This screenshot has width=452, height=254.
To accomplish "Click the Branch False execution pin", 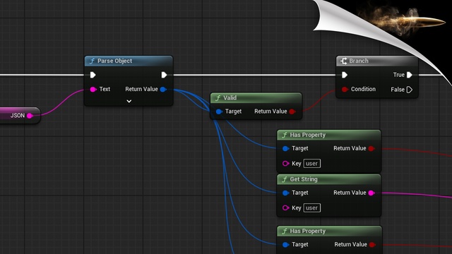I will click(410, 90).
